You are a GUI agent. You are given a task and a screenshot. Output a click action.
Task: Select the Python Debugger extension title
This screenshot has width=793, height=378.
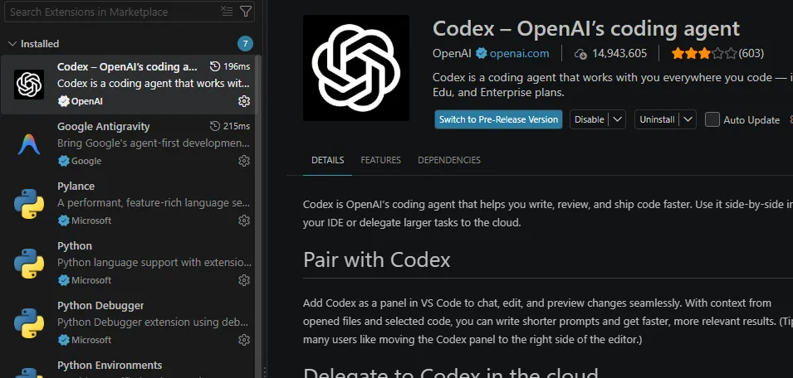[x=100, y=305]
